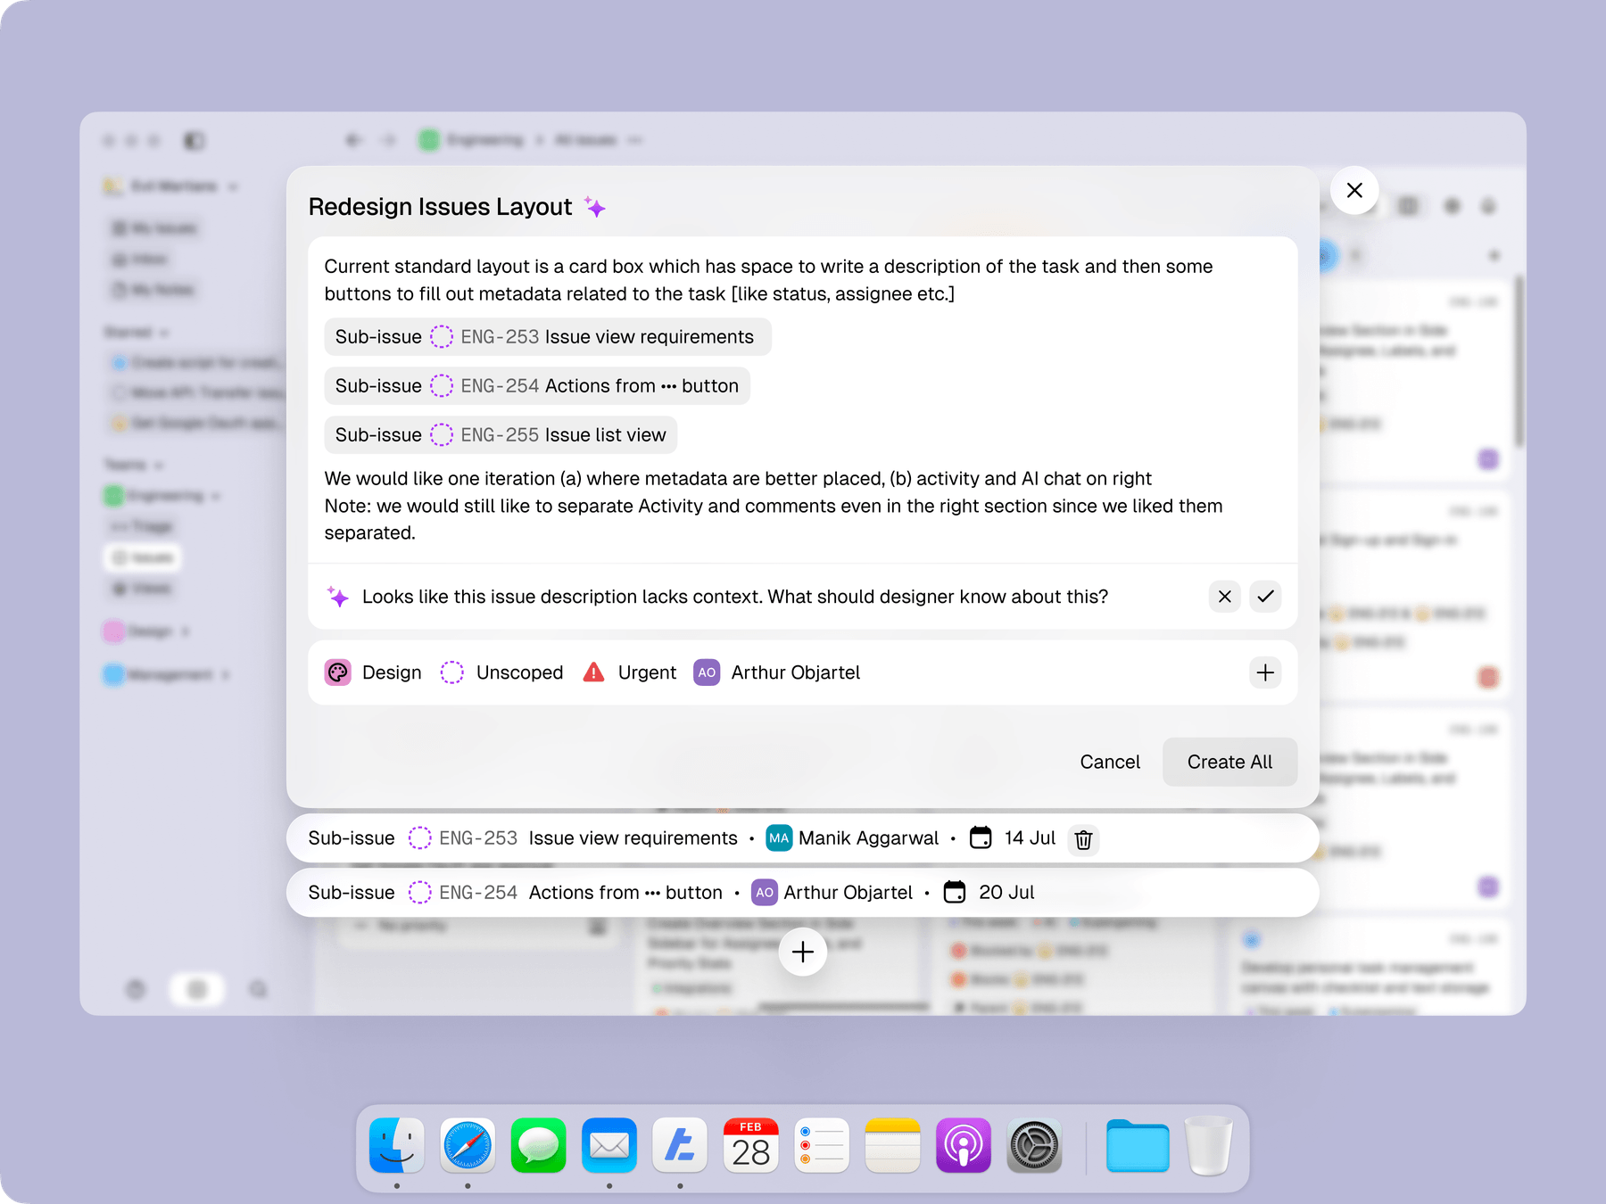Delete the ENG-253 sub-issue with trash icon
The image size is (1606, 1204).
click(1083, 839)
